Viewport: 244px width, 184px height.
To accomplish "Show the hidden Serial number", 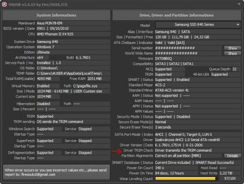I will point(232,48).
